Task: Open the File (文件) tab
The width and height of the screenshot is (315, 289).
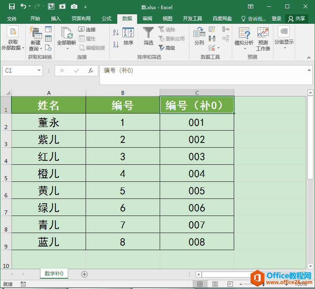Action: pyautogui.click(x=11, y=19)
